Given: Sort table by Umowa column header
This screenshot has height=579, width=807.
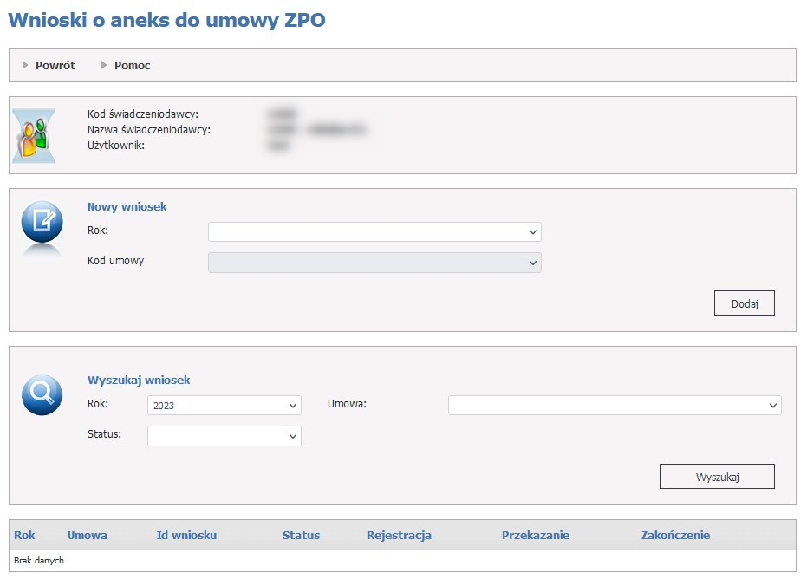Looking at the screenshot, I should [x=88, y=535].
